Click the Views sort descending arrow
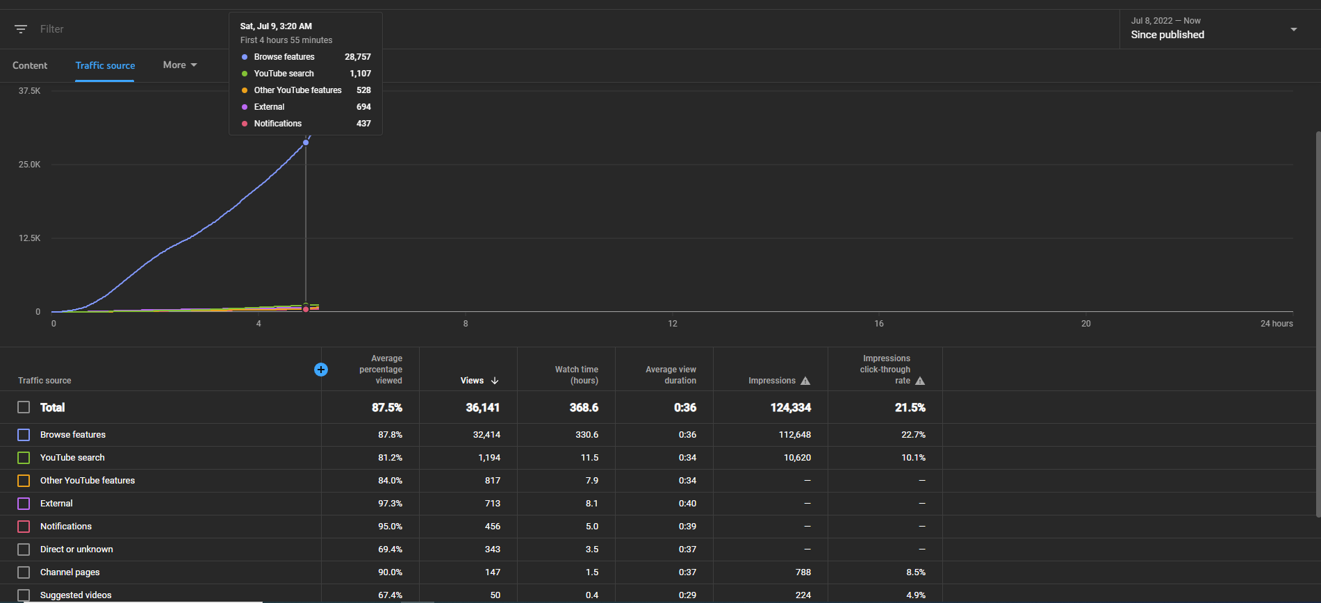The height and width of the screenshot is (603, 1321). coord(495,381)
